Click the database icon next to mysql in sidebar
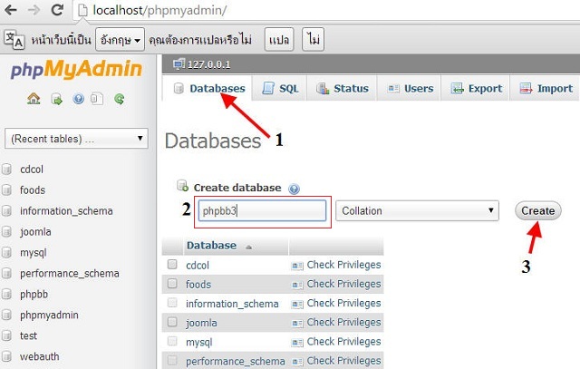 6,253
